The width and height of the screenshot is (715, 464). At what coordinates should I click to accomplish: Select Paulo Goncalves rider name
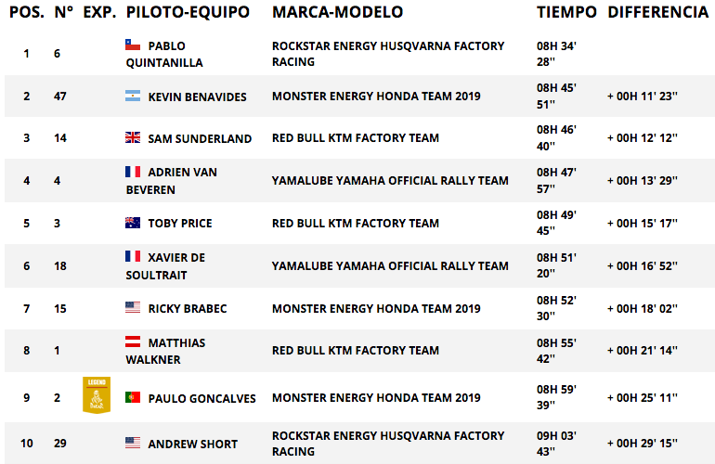(202, 398)
